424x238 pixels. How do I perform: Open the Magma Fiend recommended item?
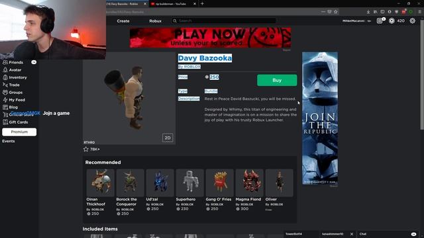point(249,190)
